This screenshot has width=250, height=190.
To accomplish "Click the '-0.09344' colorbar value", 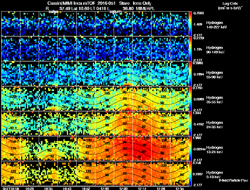I will tap(199, 149).
